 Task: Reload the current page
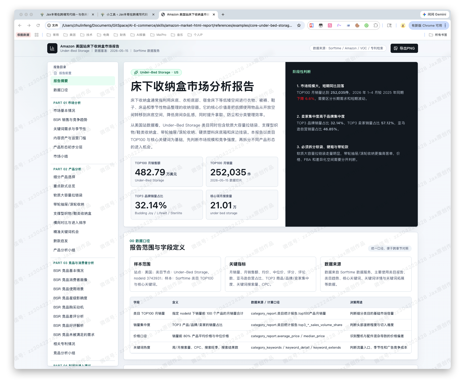[x=38, y=25]
